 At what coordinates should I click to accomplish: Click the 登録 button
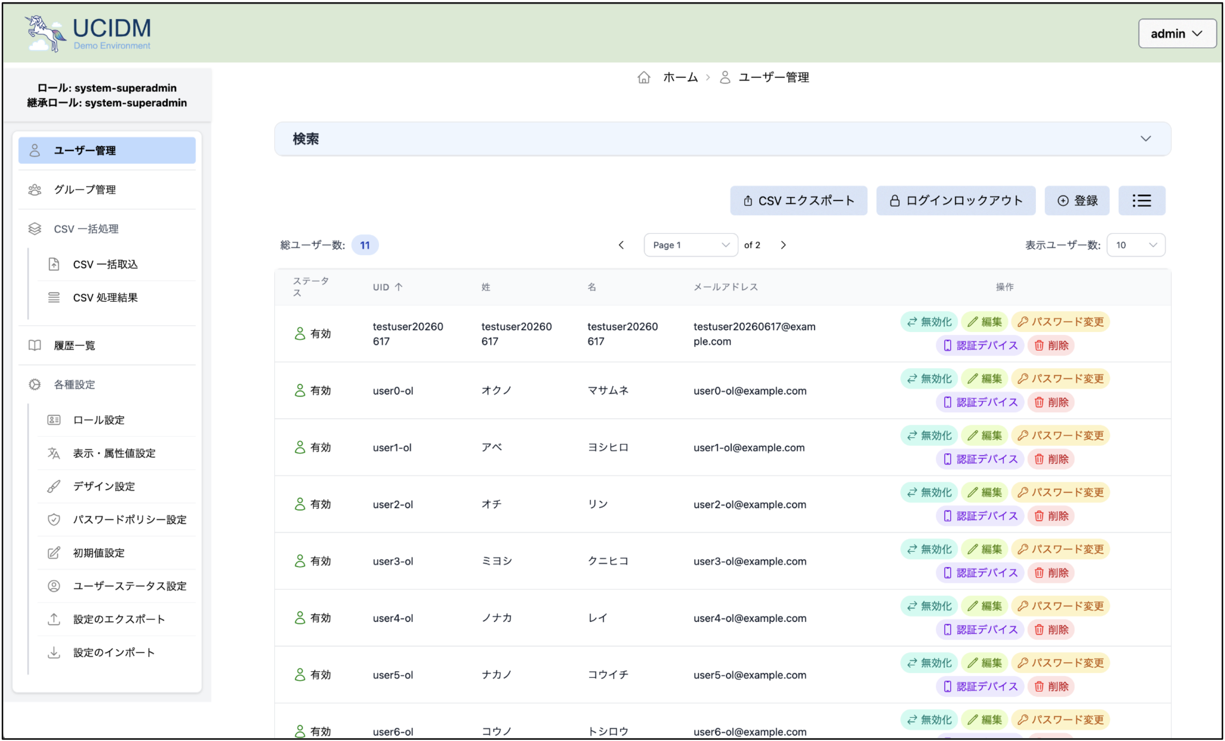1076,200
